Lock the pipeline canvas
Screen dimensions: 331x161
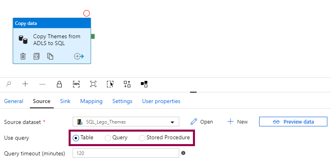(x=59, y=84)
